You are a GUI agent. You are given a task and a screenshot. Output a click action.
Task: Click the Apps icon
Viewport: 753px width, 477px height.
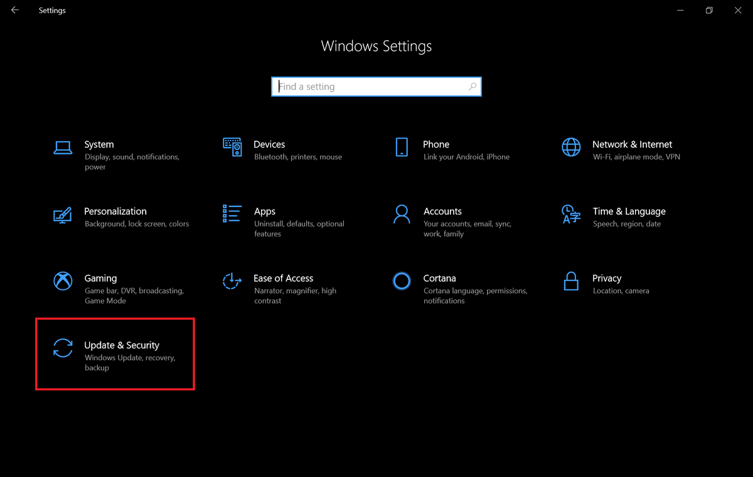(x=232, y=214)
